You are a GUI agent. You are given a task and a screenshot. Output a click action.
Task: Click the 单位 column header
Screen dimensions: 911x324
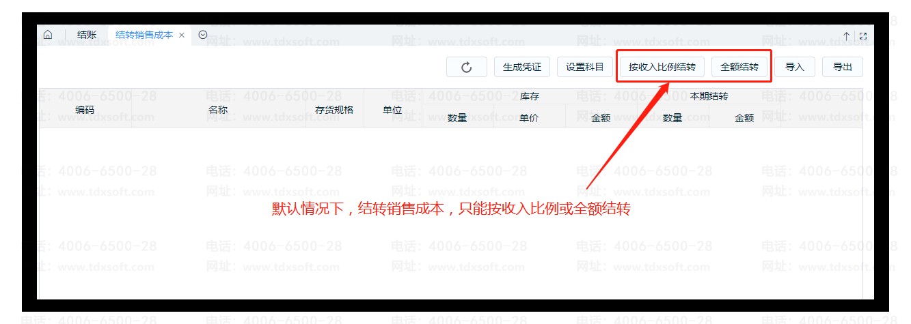tap(392, 109)
